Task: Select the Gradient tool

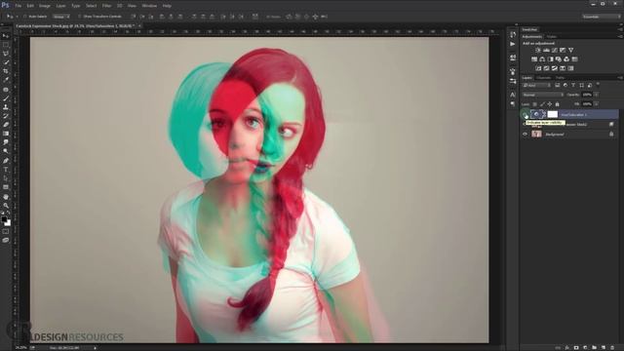Action: coord(6,134)
